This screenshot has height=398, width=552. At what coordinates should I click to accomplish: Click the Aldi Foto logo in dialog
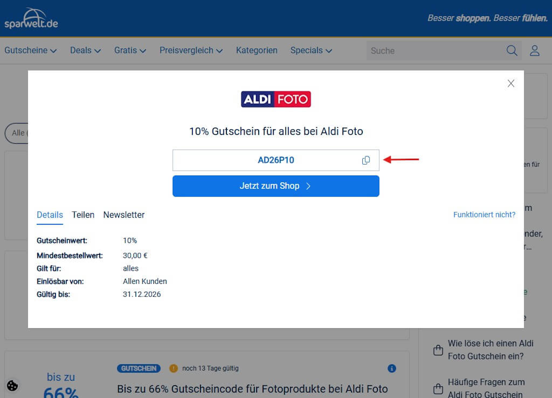click(x=276, y=99)
